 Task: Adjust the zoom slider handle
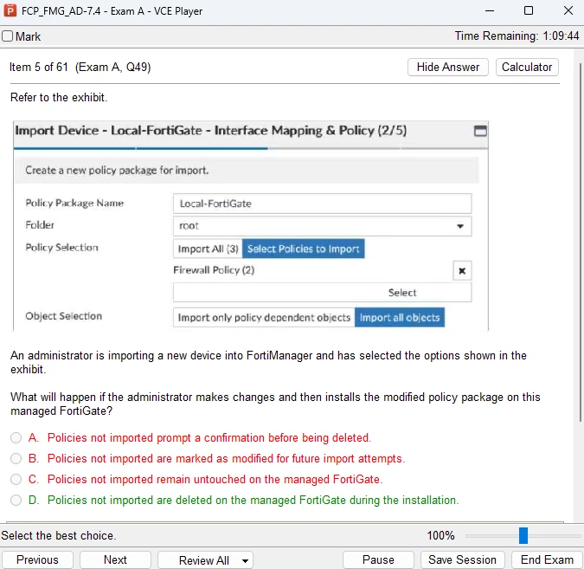[x=523, y=535]
